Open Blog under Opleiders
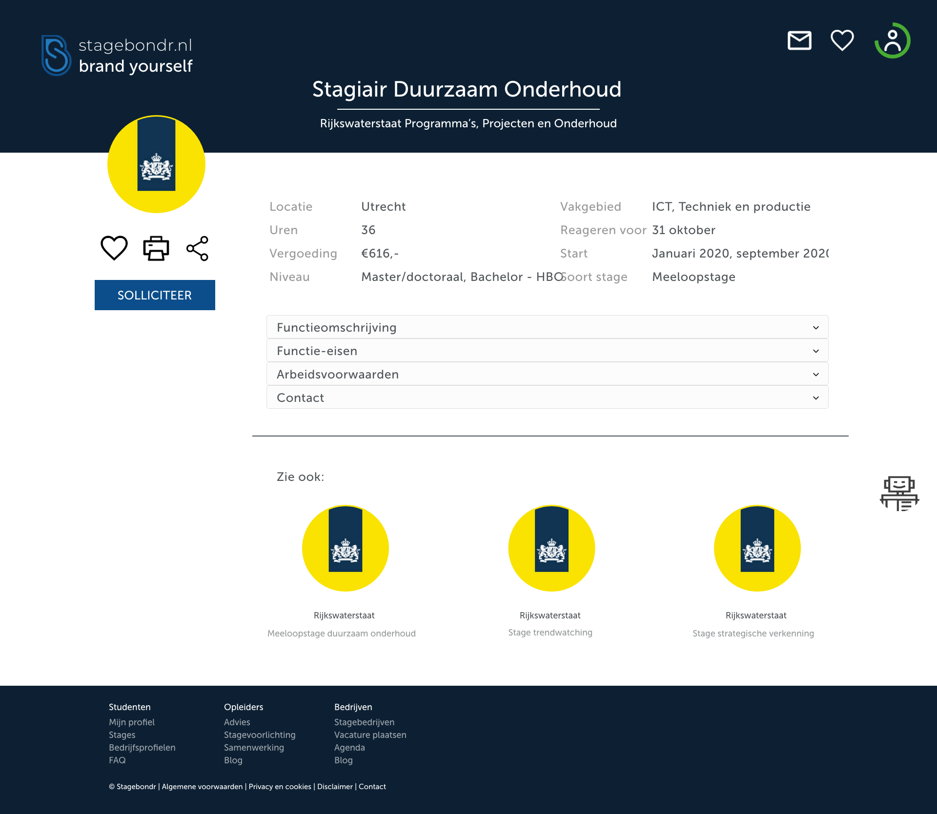The height and width of the screenshot is (814, 937). pos(233,760)
